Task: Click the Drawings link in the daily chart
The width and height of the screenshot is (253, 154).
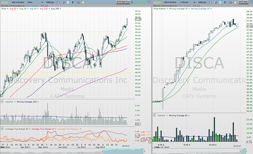Action: [45, 6]
